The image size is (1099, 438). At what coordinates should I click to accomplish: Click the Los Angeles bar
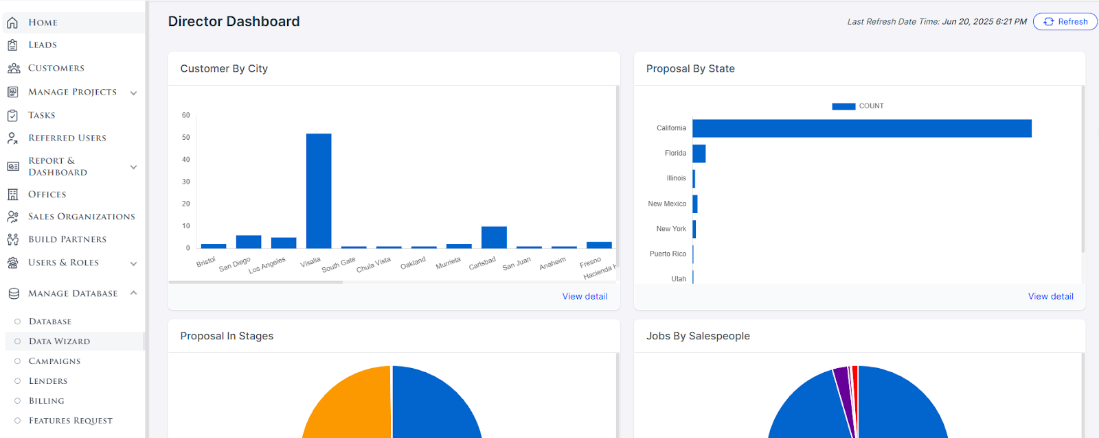click(284, 243)
